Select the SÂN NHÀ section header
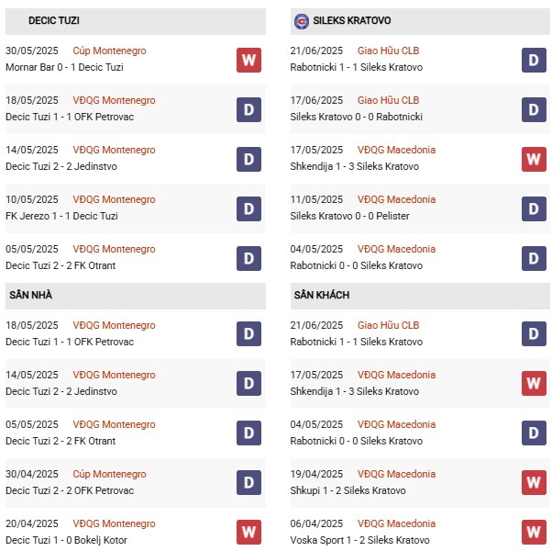The width and height of the screenshot is (552, 551). coord(31,295)
